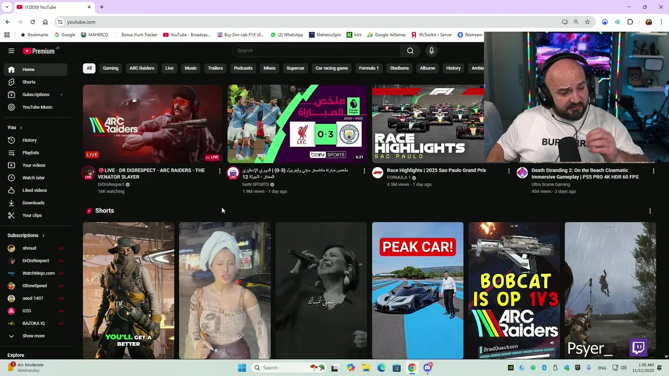This screenshot has height=376, width=669.
Task: Open YouTube Music in the sidebar
Action: pos(36,107)
